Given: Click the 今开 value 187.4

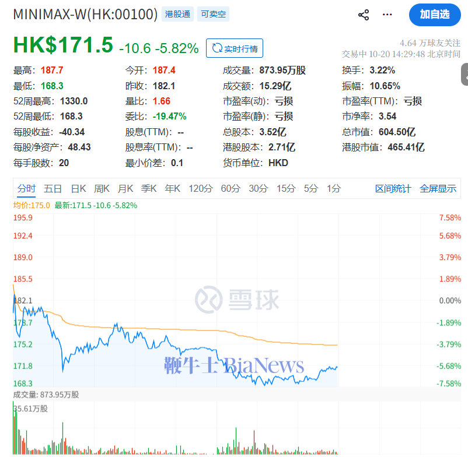Looking at the screenshot, I should (164, 71).
